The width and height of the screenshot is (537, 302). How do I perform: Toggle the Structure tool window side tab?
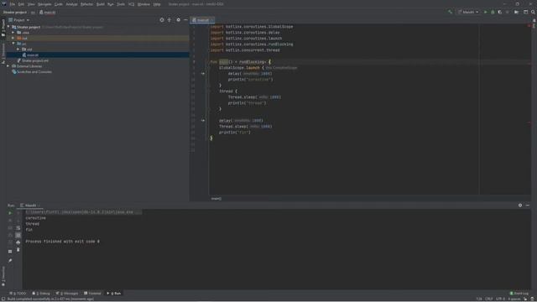pyautogui.click(x=3, y=53)
